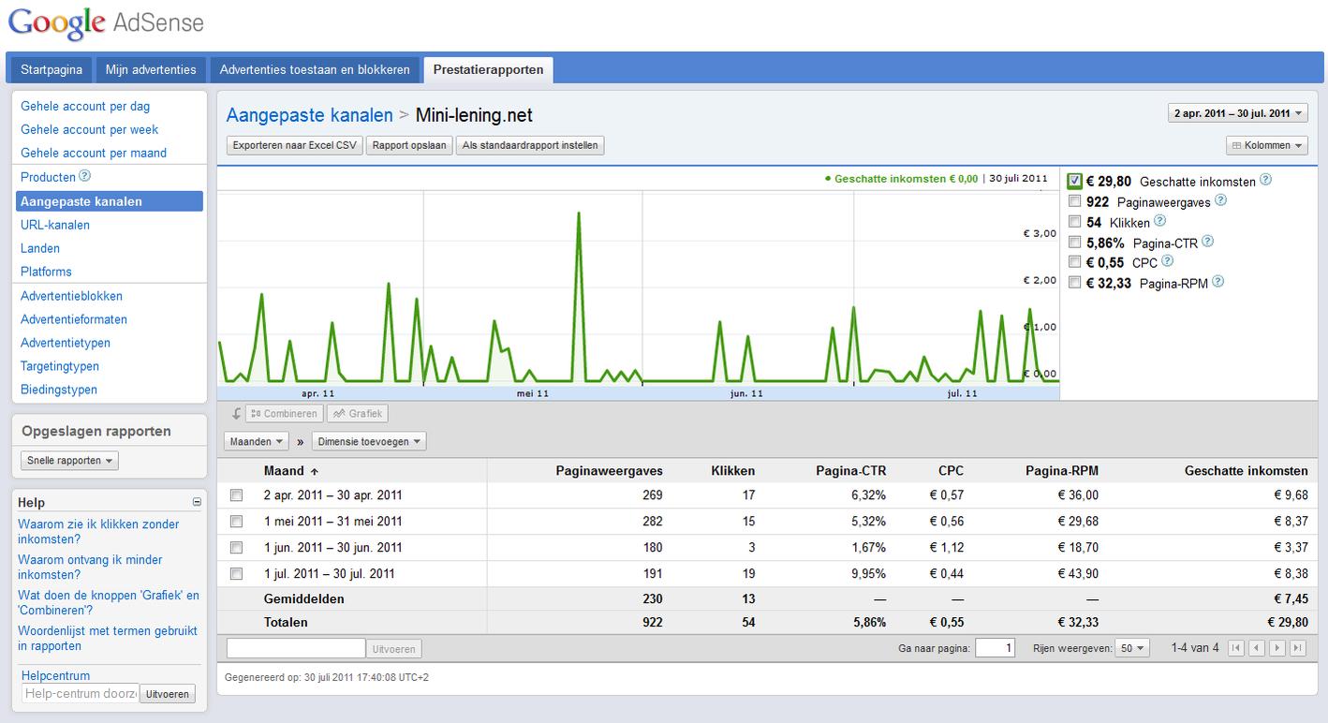The height and width of the screenshot is (723, 1328).
Task: Go to last page pagination arrow
Action: [1297, 648]
